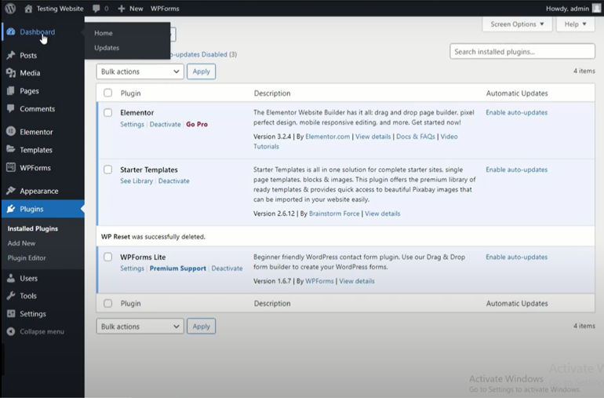Click the Appearance paintbrush icon
This screenshot has width=604, height=398.
click(x=11, y=191)
